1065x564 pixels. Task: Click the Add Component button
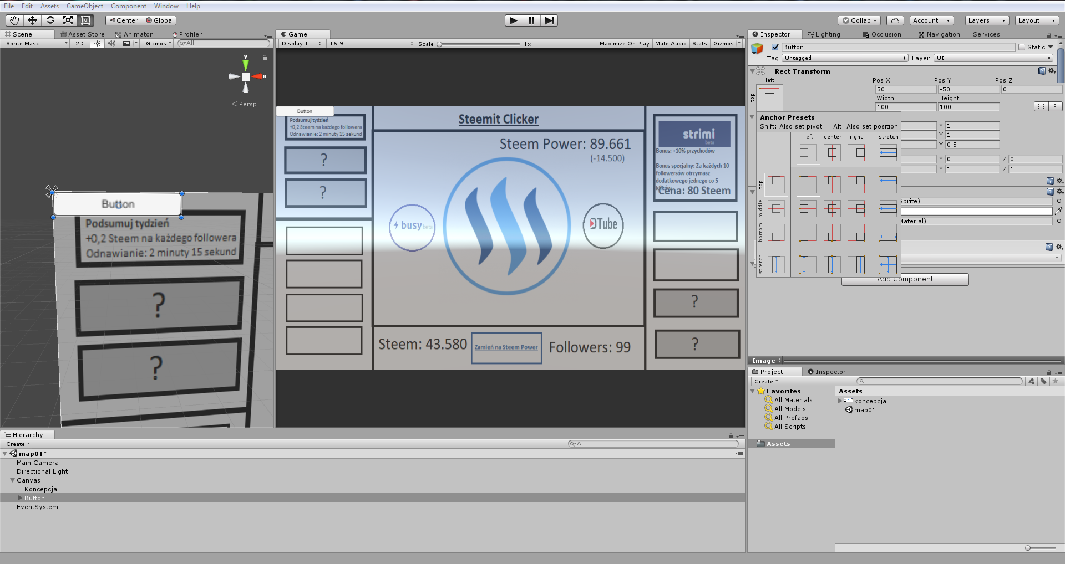(905, 279)
